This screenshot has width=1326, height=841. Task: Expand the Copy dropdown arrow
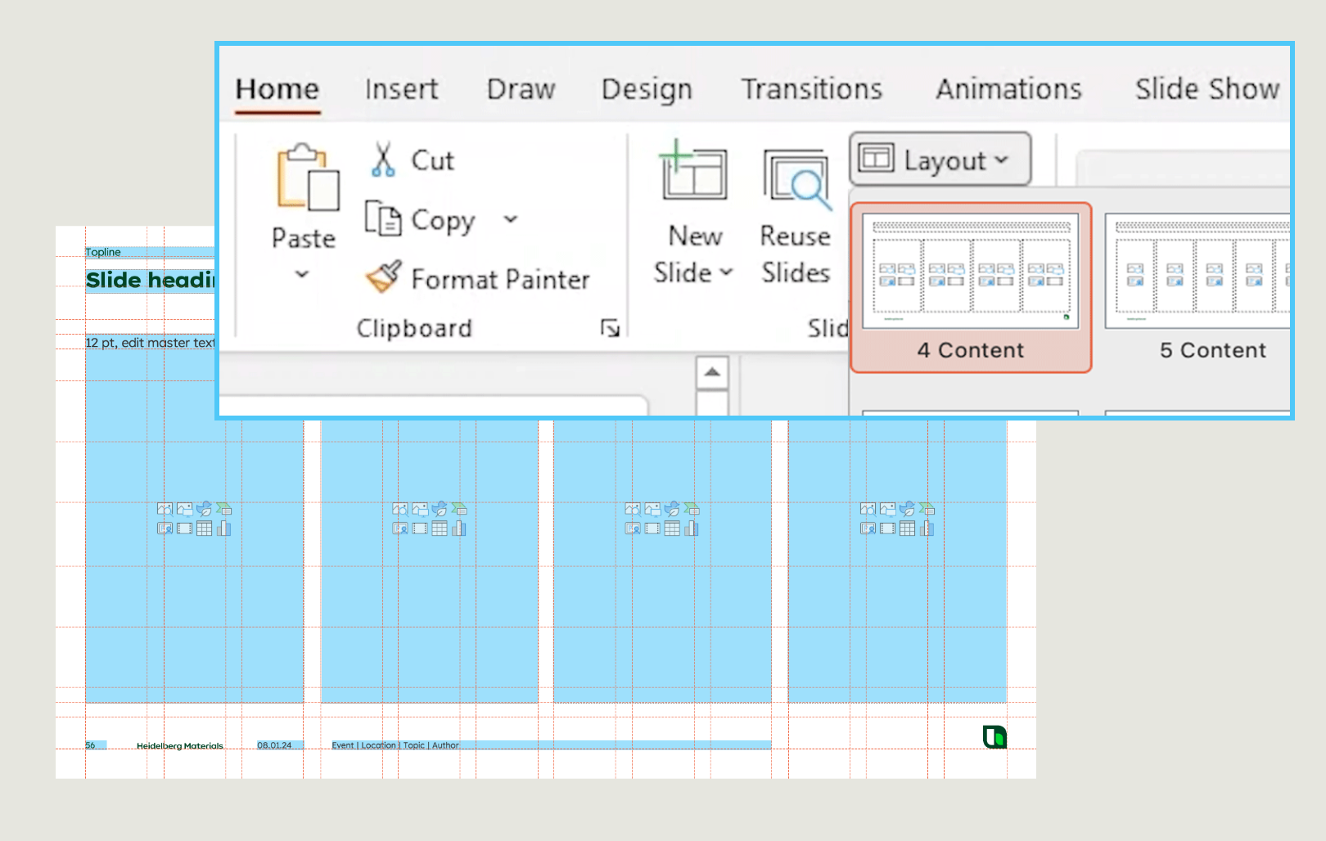(x=510, y=219)
